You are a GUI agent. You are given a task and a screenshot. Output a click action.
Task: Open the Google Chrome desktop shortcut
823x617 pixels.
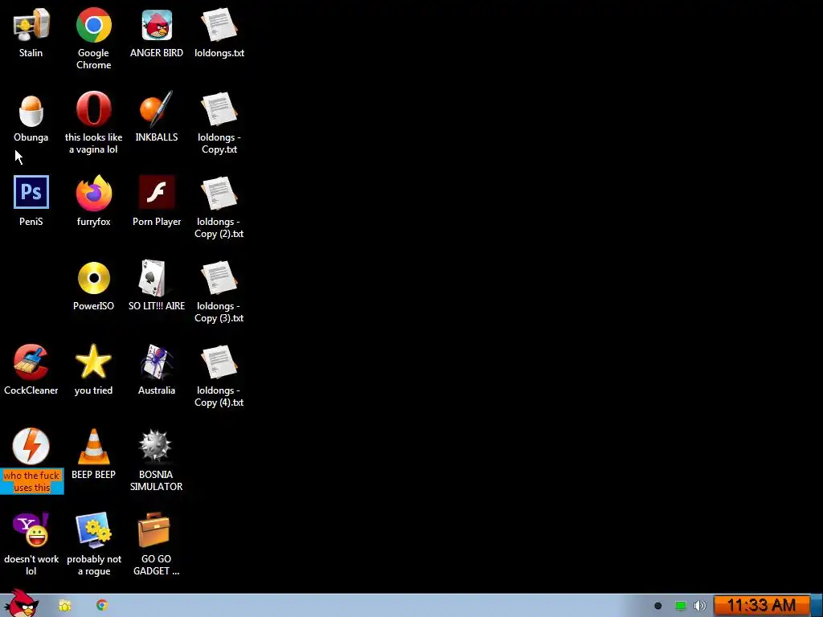pyautogui.click(x=93, y=25)
